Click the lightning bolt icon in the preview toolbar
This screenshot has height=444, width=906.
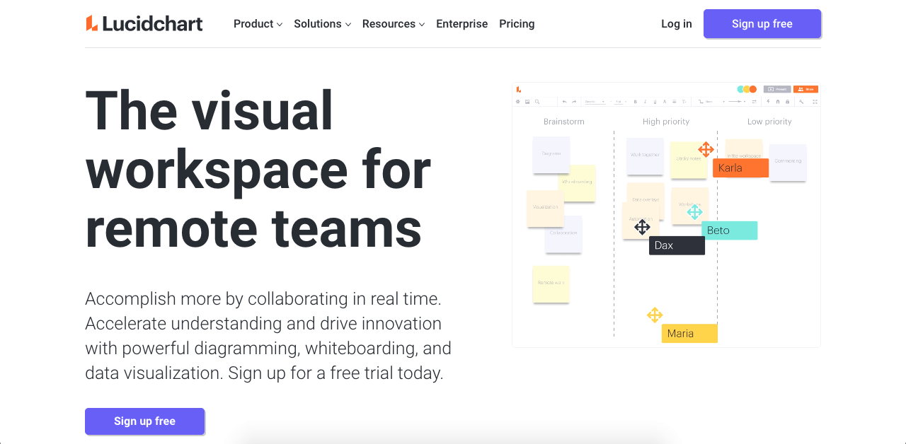click(768, 102)
